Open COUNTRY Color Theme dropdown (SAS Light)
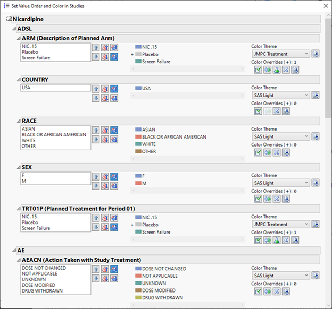 pos(280,95)
